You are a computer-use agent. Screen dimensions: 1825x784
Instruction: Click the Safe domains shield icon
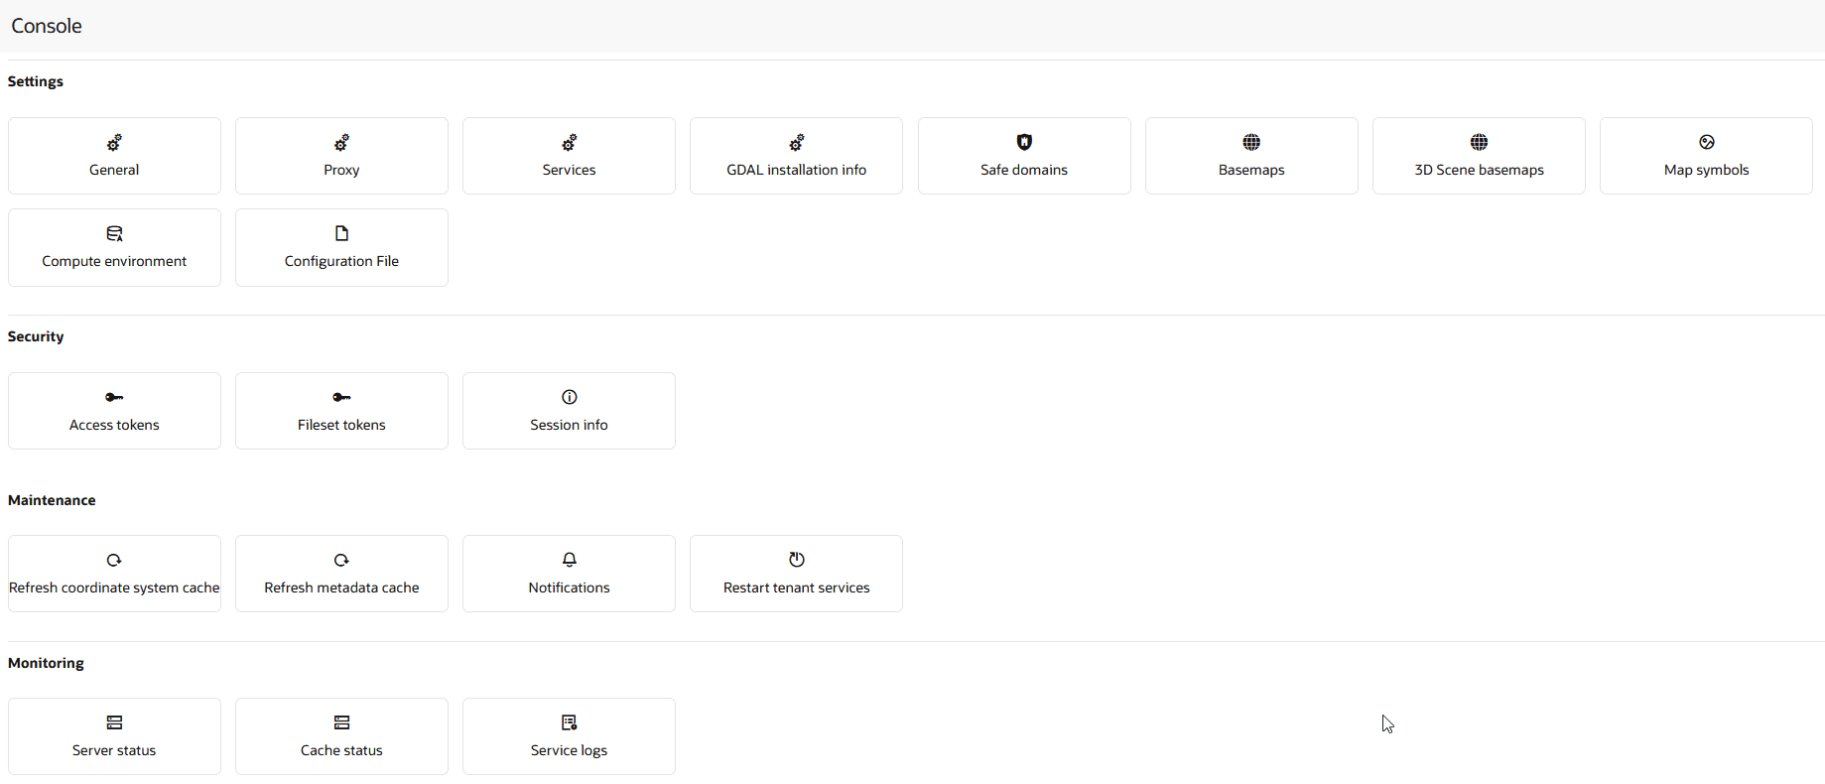(x=1024, y=142)
